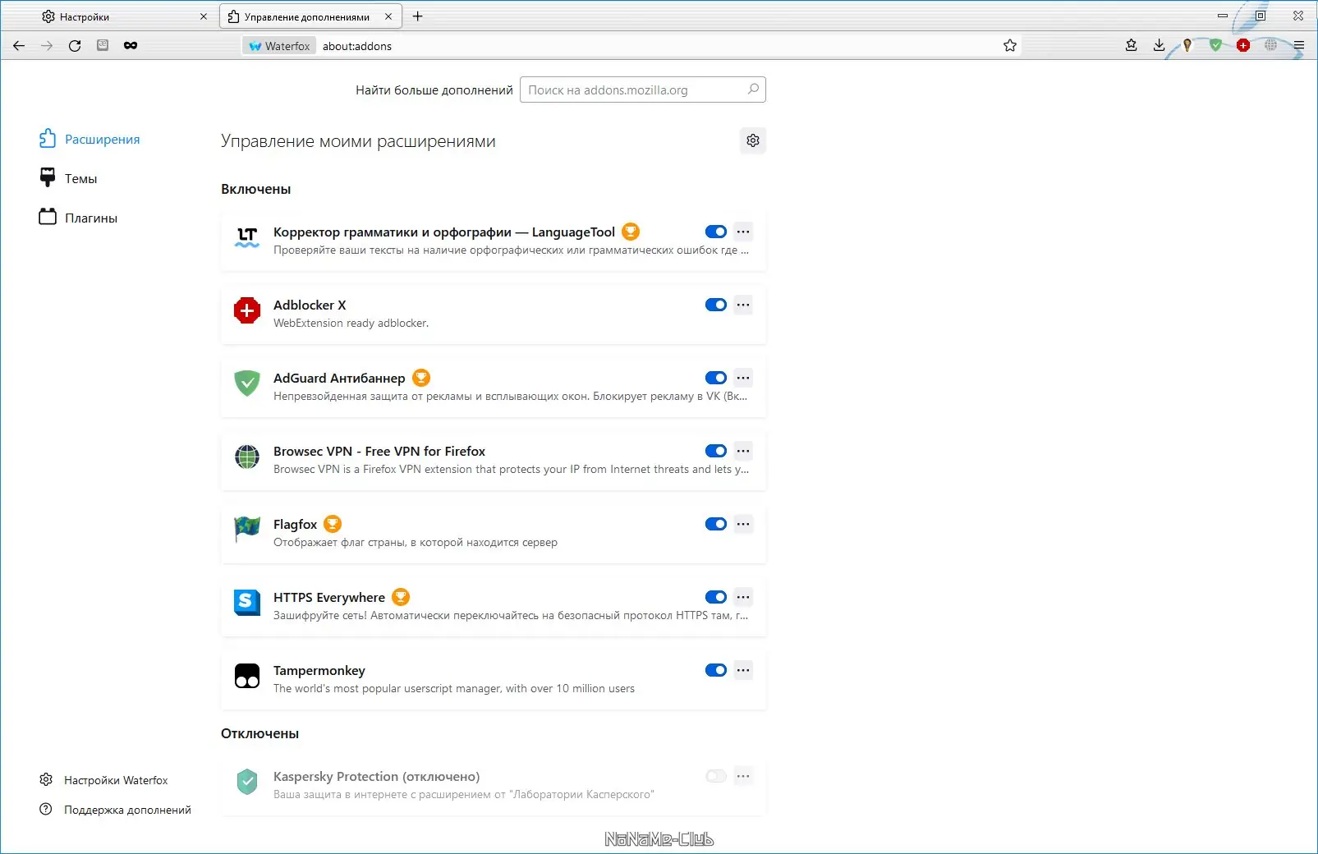1318x854 pixels.
Task: Enable the Kaspersky Protection toggle
Action: tap(716, 776)
